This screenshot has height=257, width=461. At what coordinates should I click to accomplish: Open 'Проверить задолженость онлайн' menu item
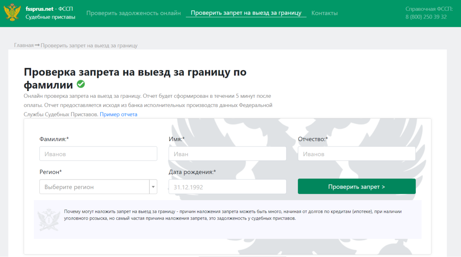(x=134, y=13)
